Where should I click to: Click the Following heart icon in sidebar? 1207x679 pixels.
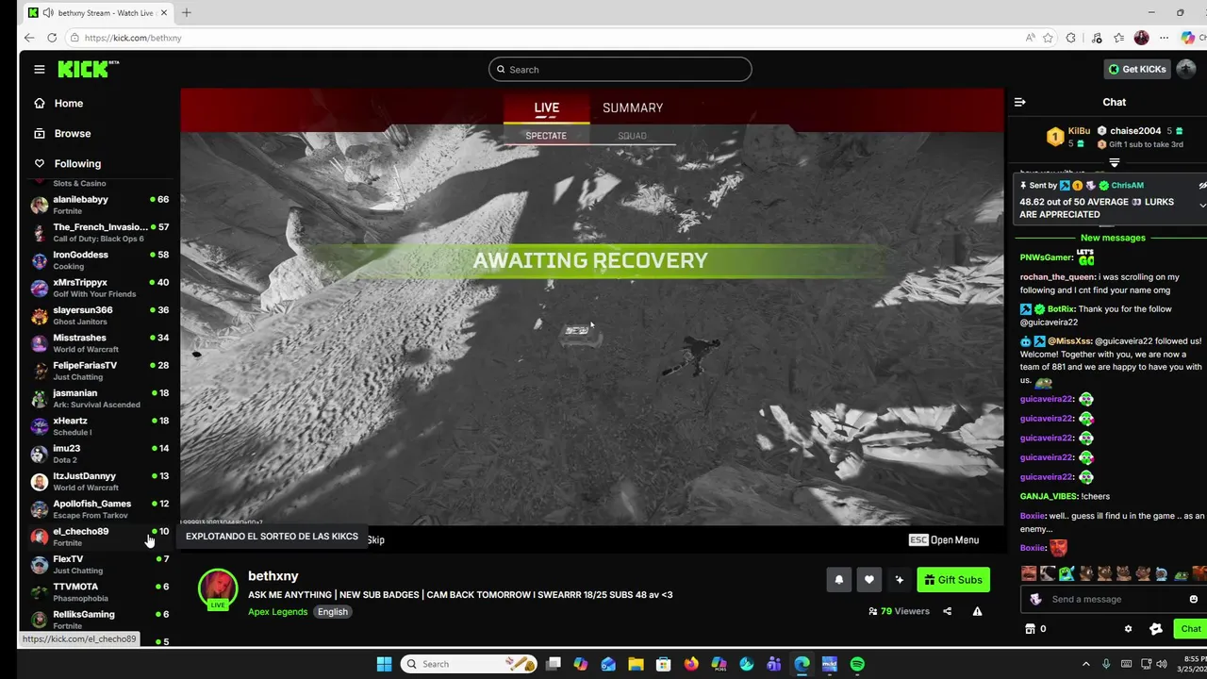39,163
